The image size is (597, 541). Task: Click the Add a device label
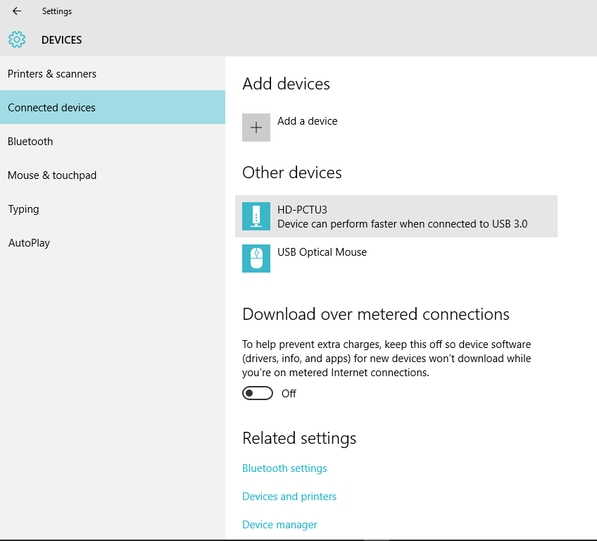pyautogui.click(x=307, y=121)
